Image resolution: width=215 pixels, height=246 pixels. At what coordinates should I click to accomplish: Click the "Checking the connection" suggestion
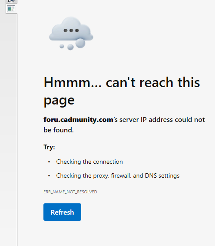click(x=89, y=162)
